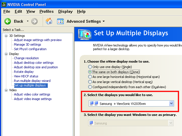
Task: Click the monitor icon in the primary display box
Action: [x=91, y=123]
